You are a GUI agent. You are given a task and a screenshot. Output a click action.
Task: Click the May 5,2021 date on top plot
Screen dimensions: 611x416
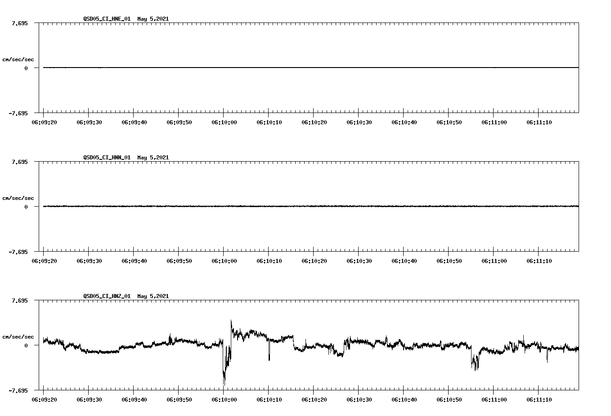(153, 19)
